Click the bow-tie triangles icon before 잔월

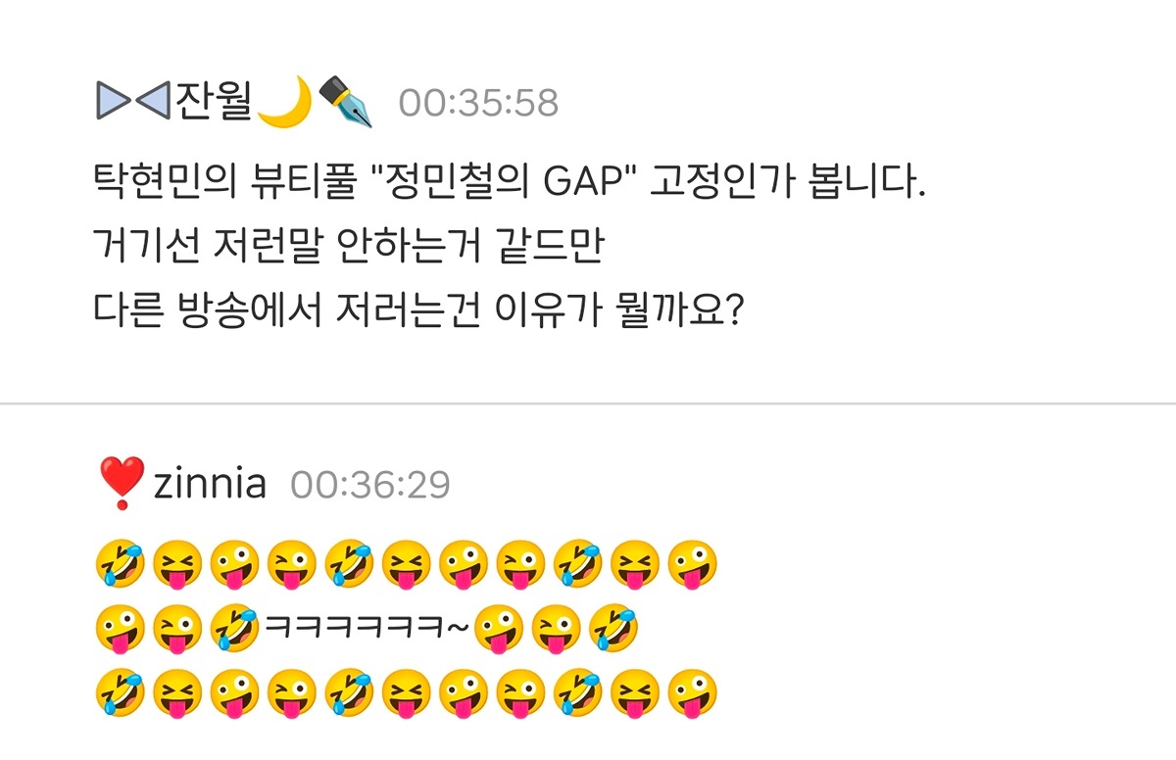tap(134, 102)
